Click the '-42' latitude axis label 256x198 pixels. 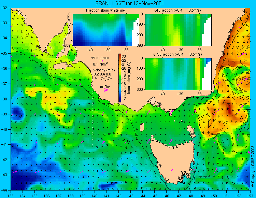pyautogui.click(x=4, y=160)
